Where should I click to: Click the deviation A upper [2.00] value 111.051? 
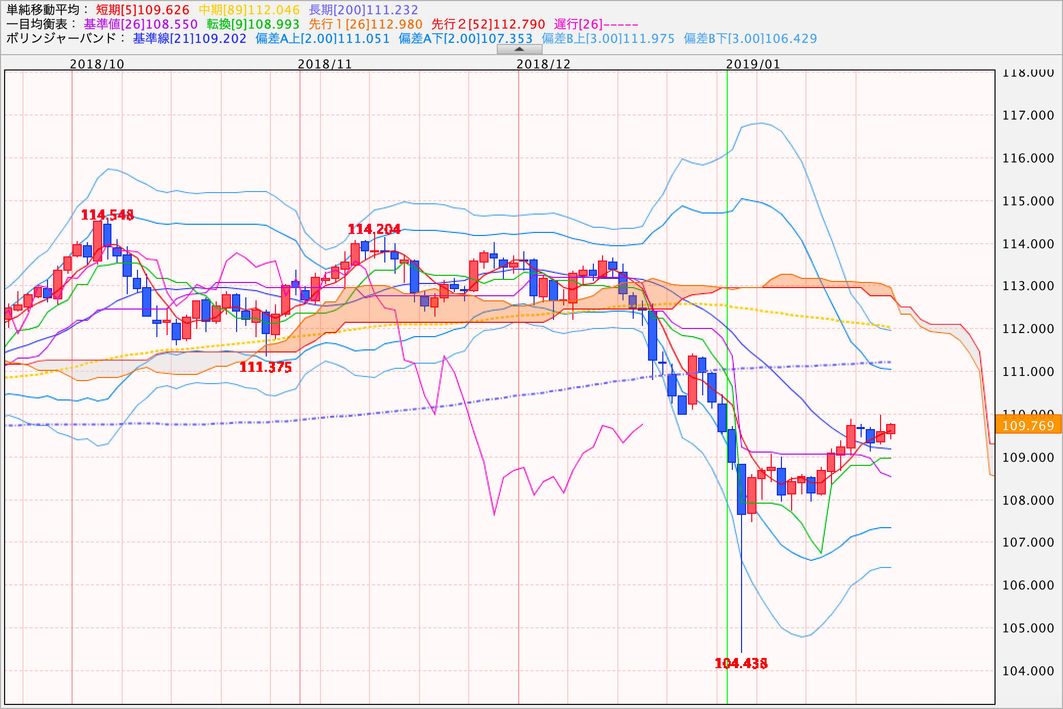pos(322,38)
